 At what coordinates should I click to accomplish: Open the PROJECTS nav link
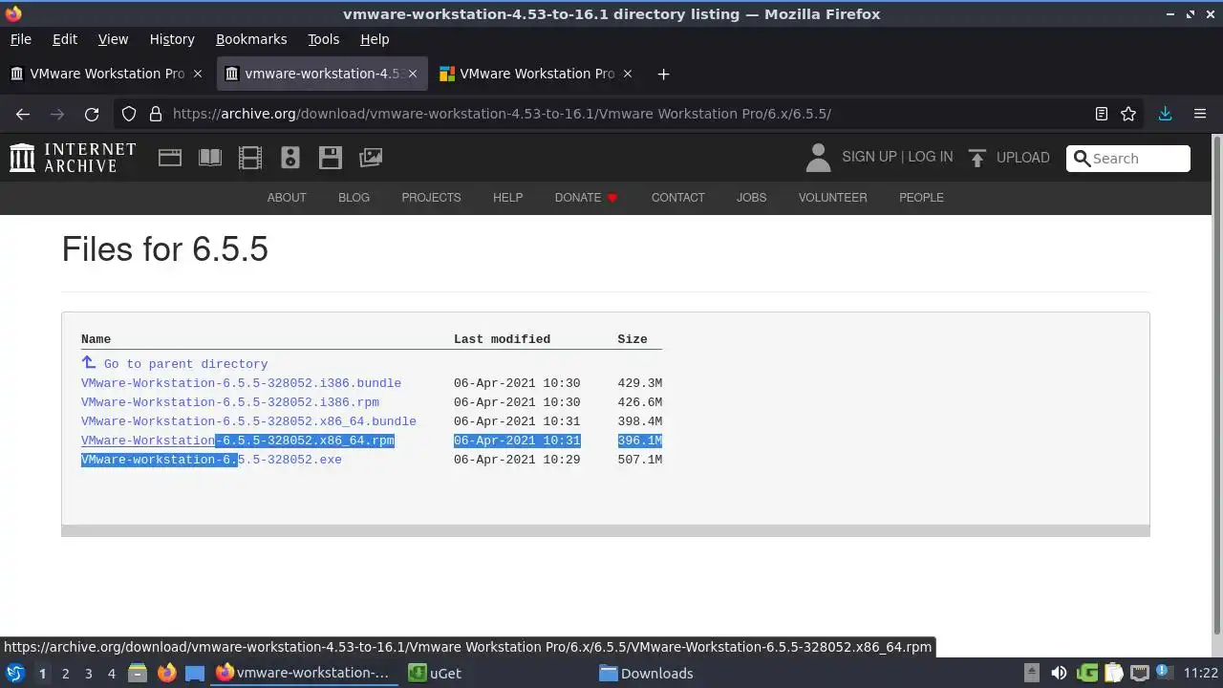pyautogui.click(x=431, y=198)
